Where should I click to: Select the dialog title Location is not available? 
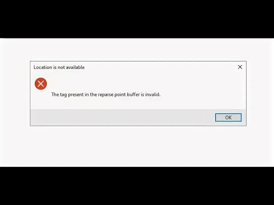pos(59,67)
